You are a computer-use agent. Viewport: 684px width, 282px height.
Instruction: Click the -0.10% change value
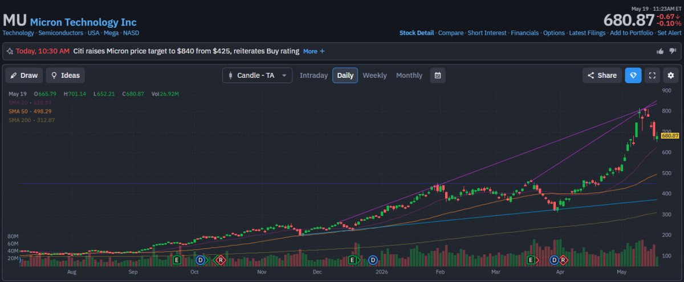click(669, 23)
